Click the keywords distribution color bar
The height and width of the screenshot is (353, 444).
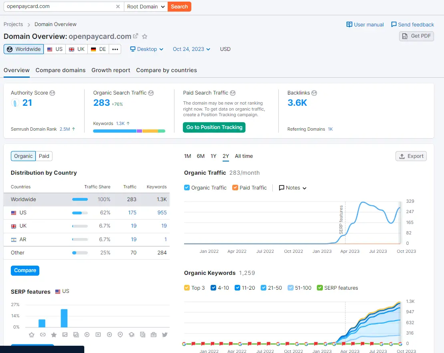pyautogui.click(x=129, y=131)
